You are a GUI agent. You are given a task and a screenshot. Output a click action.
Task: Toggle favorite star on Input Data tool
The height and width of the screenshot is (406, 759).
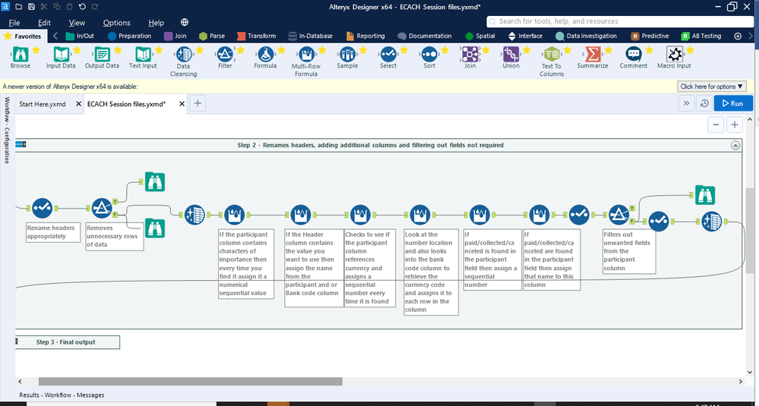(x=77, y=50)
